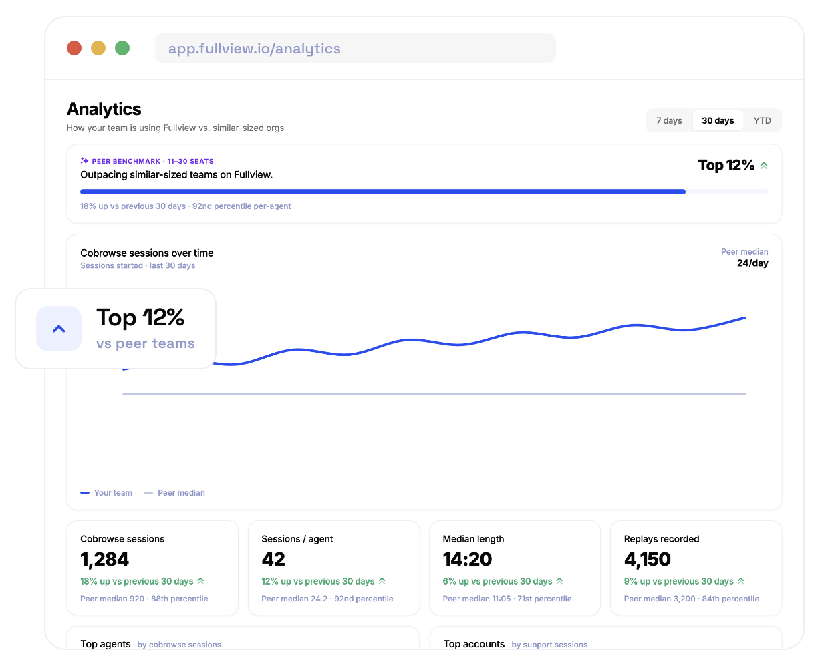Select the 30 days range tab
826x668 pixels.
click(718, 121)
